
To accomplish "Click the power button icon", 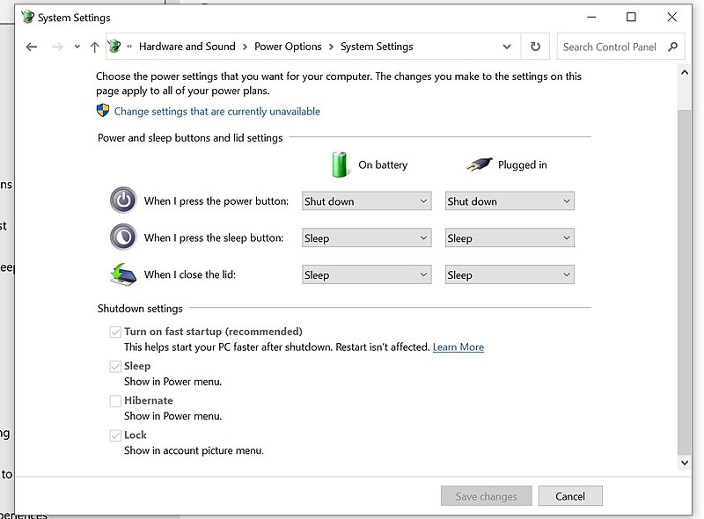I will click(123, 201).
